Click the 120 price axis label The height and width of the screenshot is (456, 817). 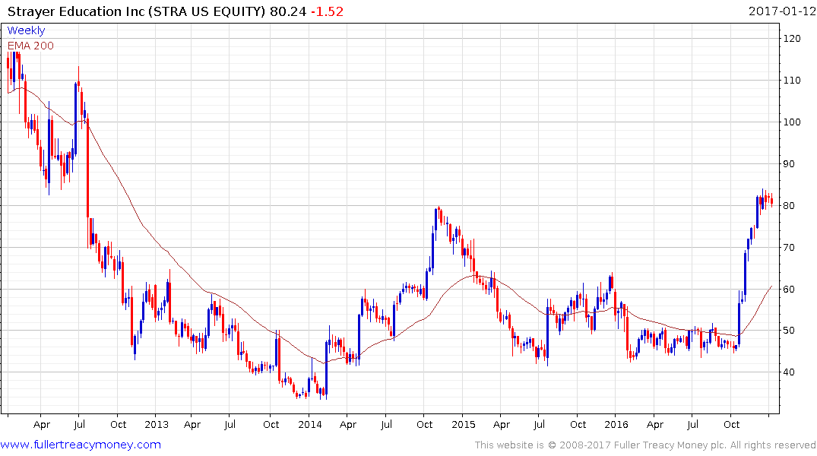tap(792, 39)
